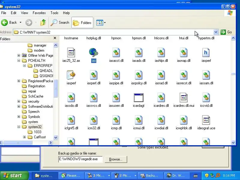240x180 pixels.
Task: Switch to Dr. W... taskbar button
Action: 176,175
